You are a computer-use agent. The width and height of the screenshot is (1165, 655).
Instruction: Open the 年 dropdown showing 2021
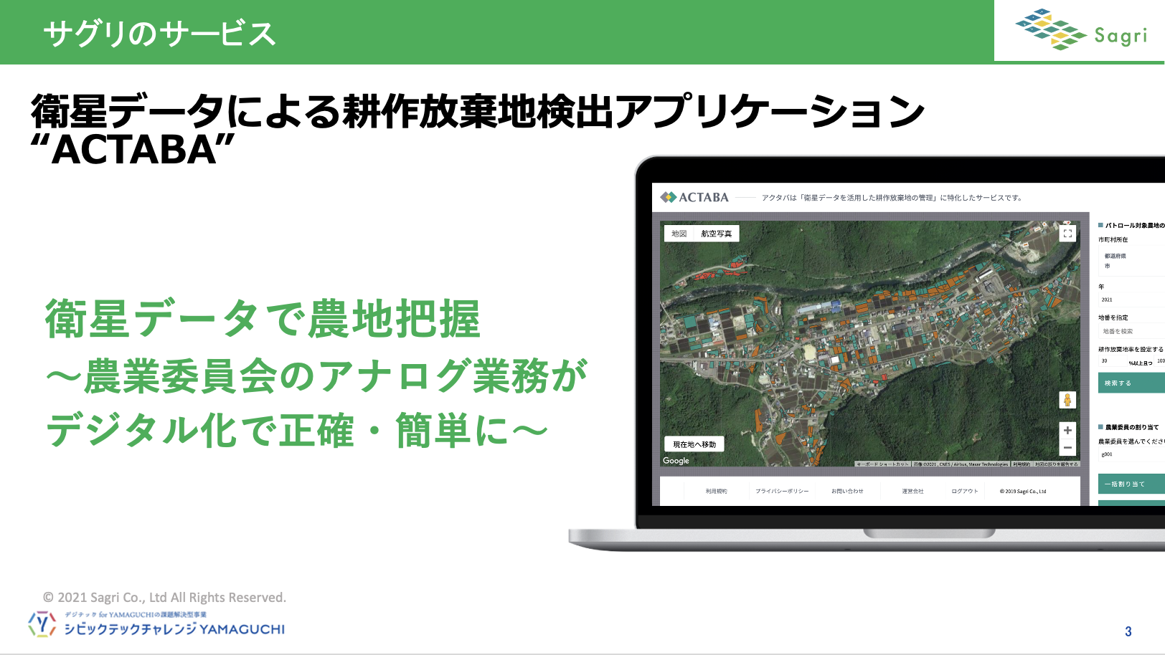1132,300
